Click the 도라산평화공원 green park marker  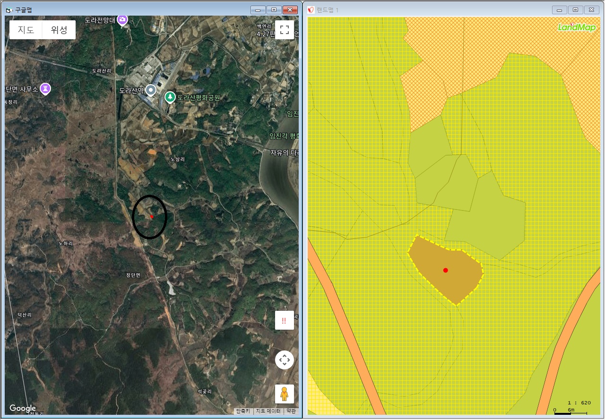tap(170, 97)
